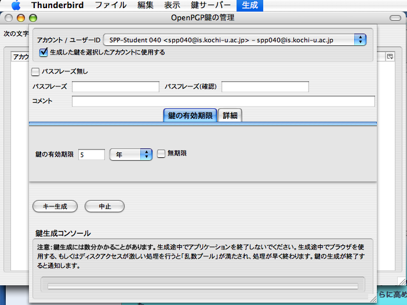Open the Thunderbird application menu
This screenshot has height=305, width=407.
click(x=57, y=5)
